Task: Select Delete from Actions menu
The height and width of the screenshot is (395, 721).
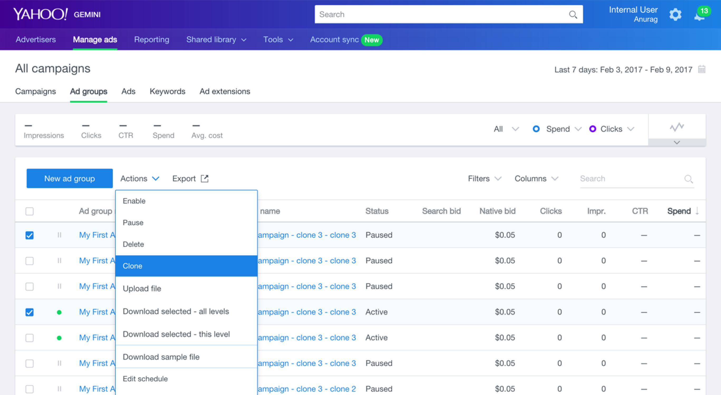Action: pyautogui.click(x=186, y=244)
